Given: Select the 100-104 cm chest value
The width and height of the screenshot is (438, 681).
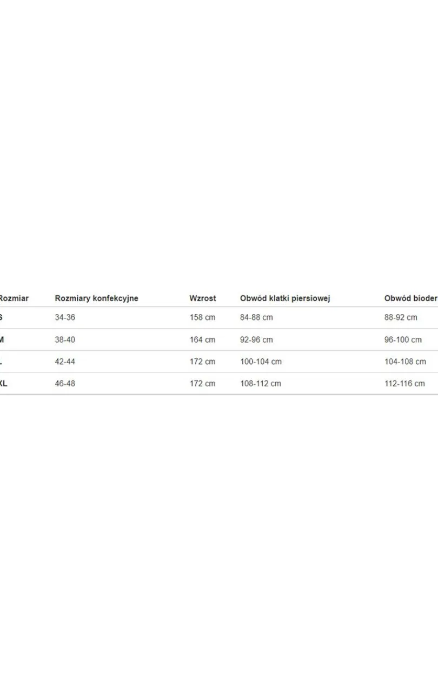Looking at the screenshot, I should pos(261,362).
